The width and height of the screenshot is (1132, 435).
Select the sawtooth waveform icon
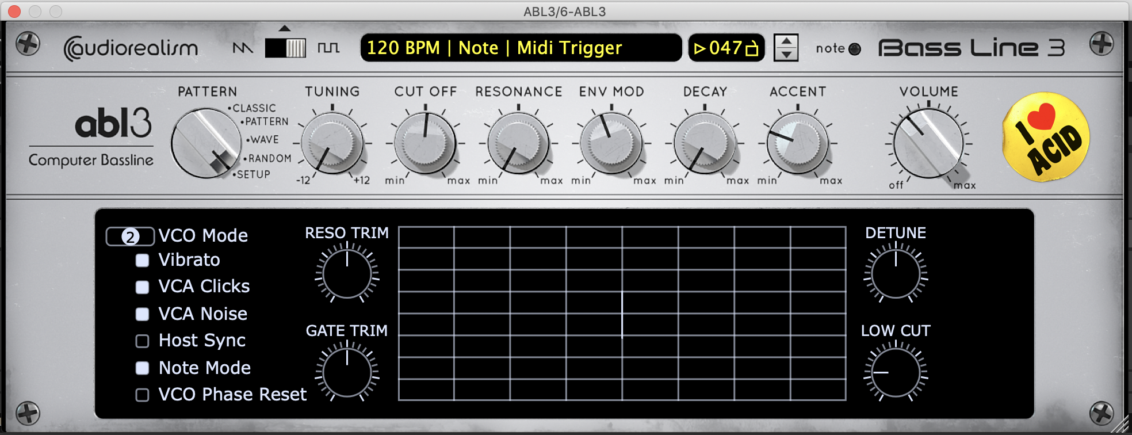tap(243, 48)
